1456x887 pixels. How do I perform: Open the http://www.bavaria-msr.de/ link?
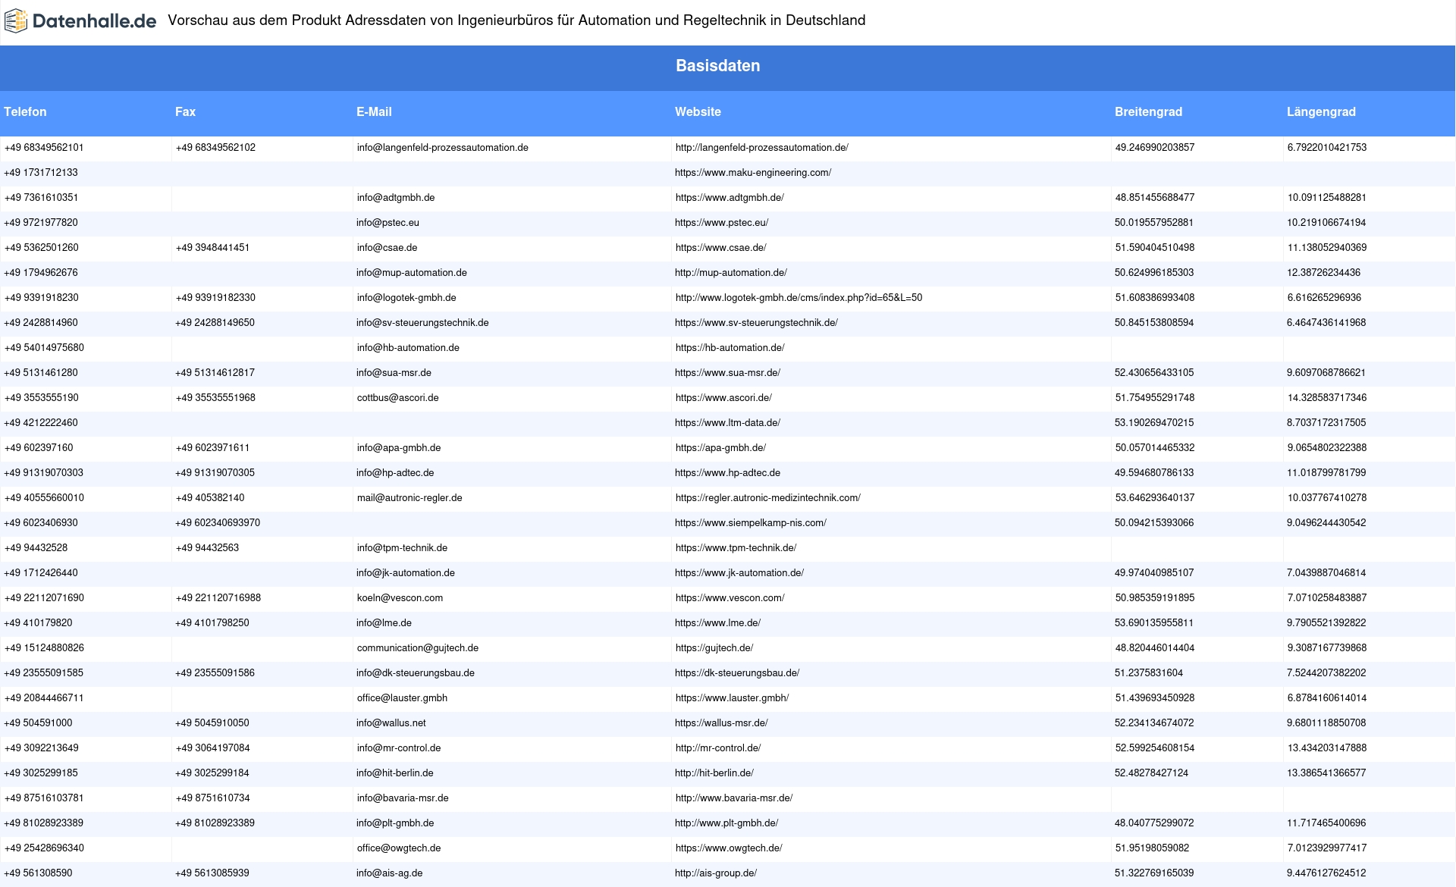(734, 798)
